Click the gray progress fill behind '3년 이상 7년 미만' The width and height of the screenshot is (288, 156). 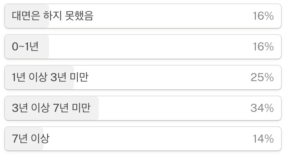(x=52, y=108)
